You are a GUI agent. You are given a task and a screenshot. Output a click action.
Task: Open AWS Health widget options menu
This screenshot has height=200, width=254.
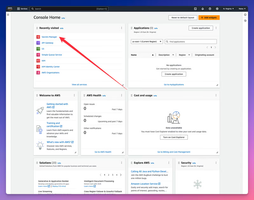click(x=122, y=95)
